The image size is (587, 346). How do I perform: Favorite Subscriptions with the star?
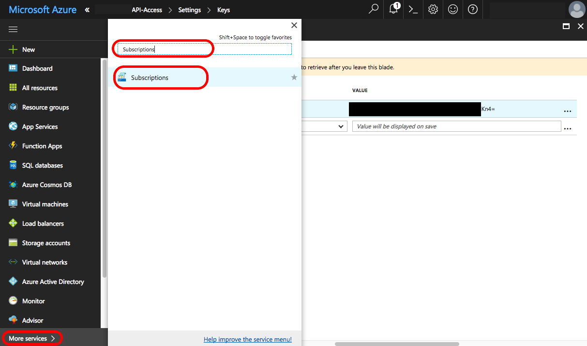point(294,77)
